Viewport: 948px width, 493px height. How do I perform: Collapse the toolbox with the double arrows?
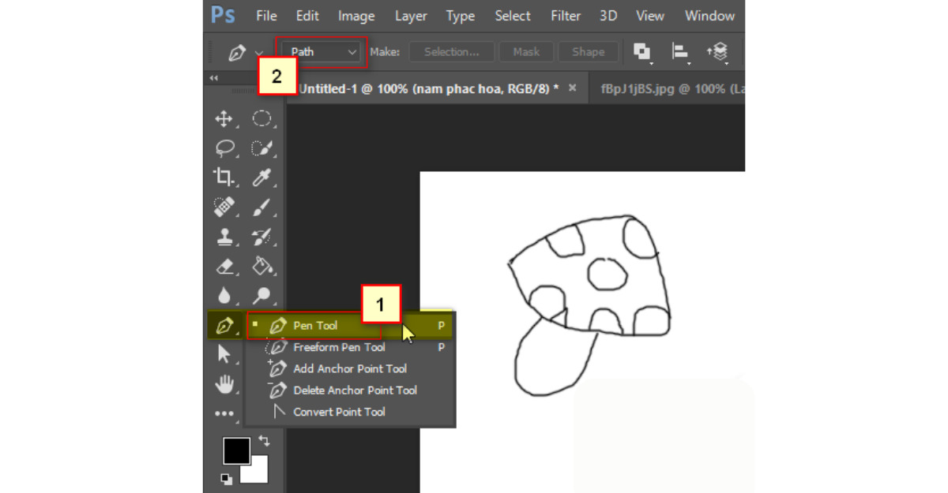pos(213,78)
